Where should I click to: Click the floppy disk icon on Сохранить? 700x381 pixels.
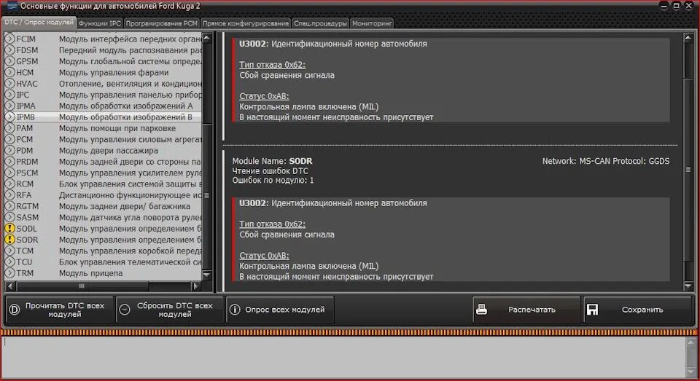pos(592,310)
